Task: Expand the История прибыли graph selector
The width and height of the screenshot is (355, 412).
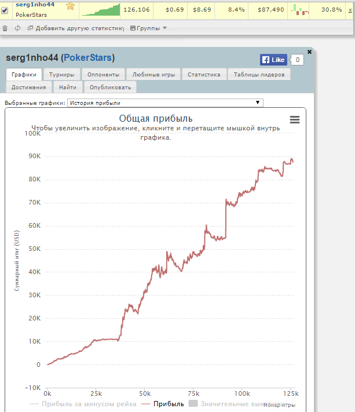Action: click(x=165, y=103)
